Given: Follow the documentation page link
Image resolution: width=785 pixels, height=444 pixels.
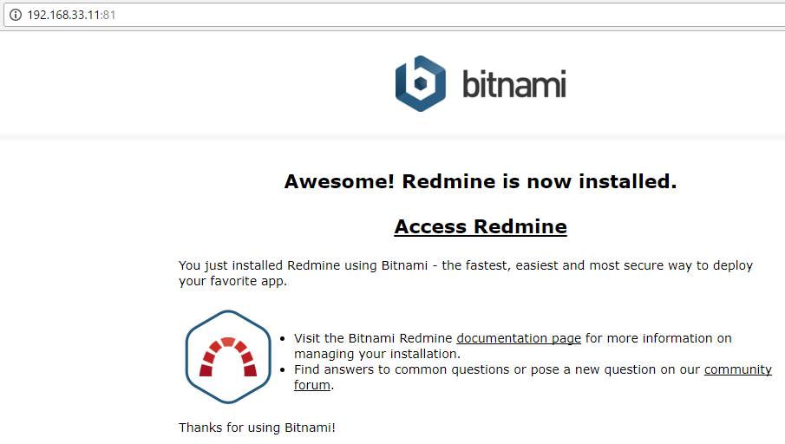Looking at the screenshot, I should 519,338.
